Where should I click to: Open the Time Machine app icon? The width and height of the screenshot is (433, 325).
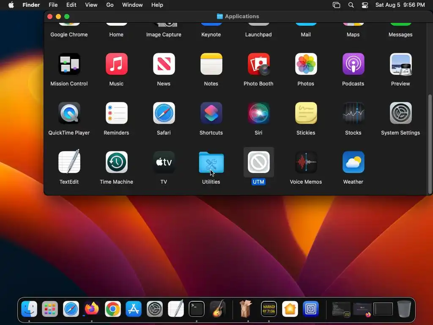(117, 162)
